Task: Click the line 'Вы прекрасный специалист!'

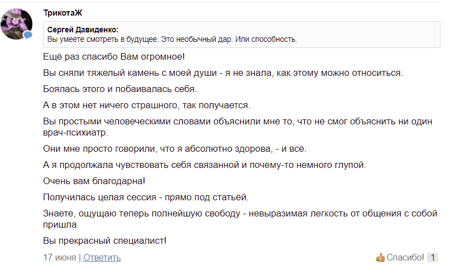Action: coord(105,241)
